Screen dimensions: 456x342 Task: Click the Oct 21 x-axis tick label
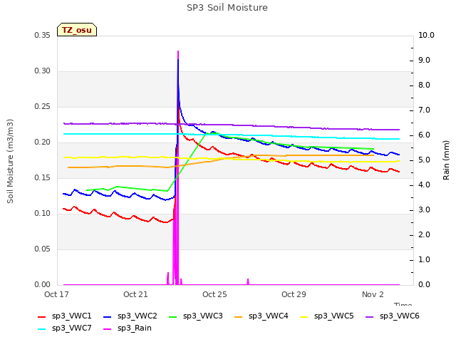[135, 294]
